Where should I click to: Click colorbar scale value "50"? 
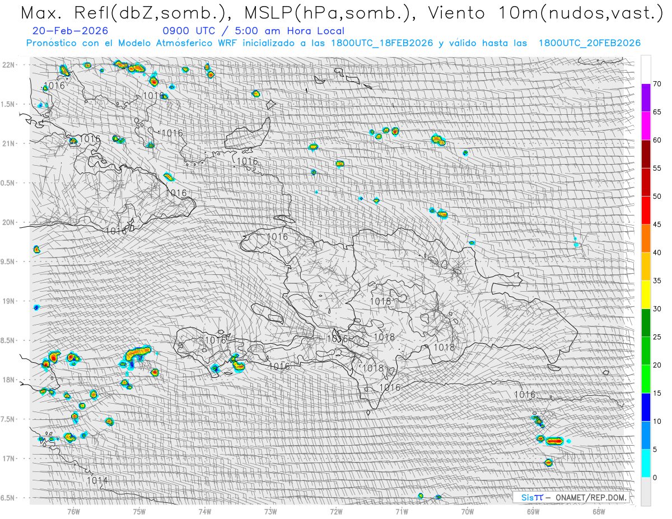657,197
